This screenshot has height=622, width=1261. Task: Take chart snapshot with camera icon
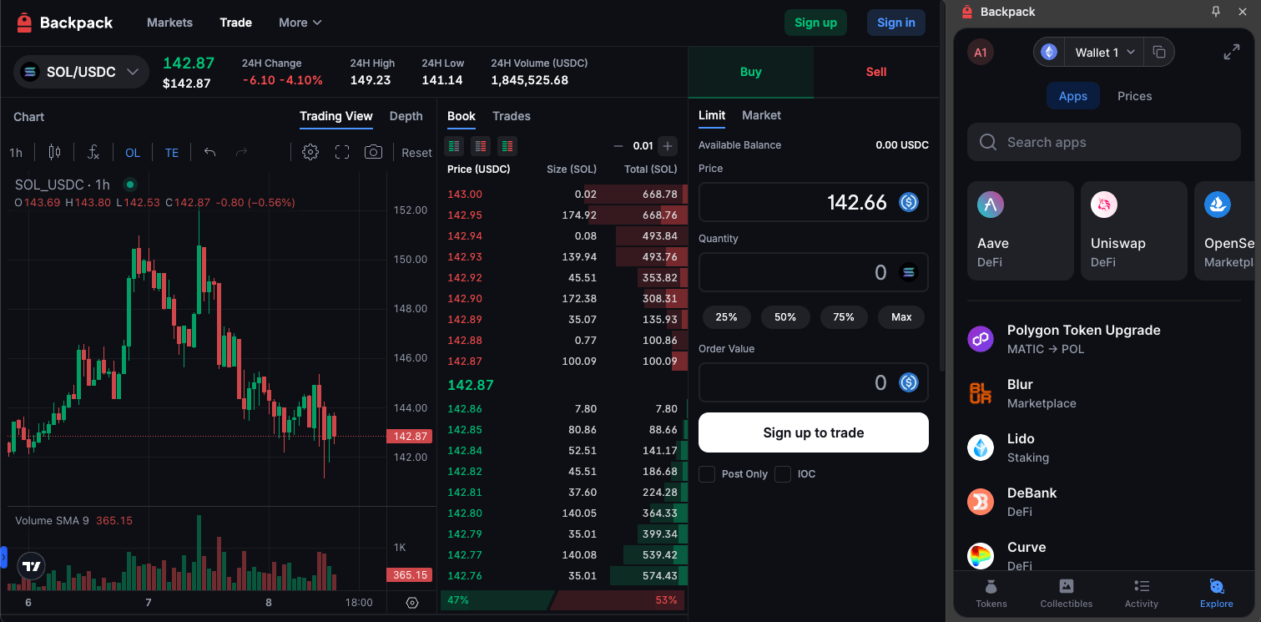pos(373,152)
